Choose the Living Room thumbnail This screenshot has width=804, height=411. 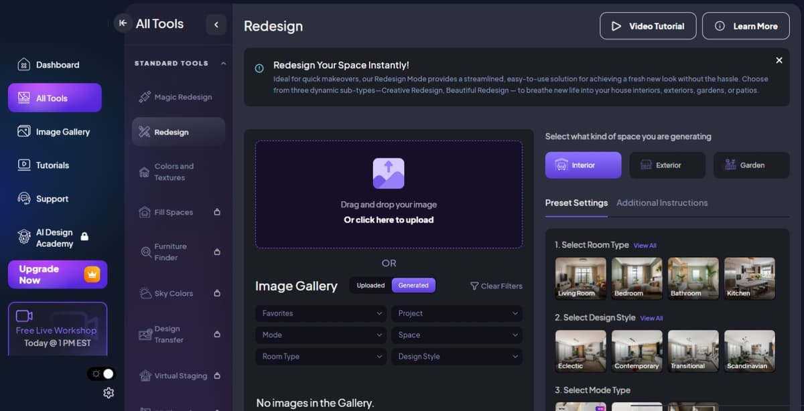581,278
